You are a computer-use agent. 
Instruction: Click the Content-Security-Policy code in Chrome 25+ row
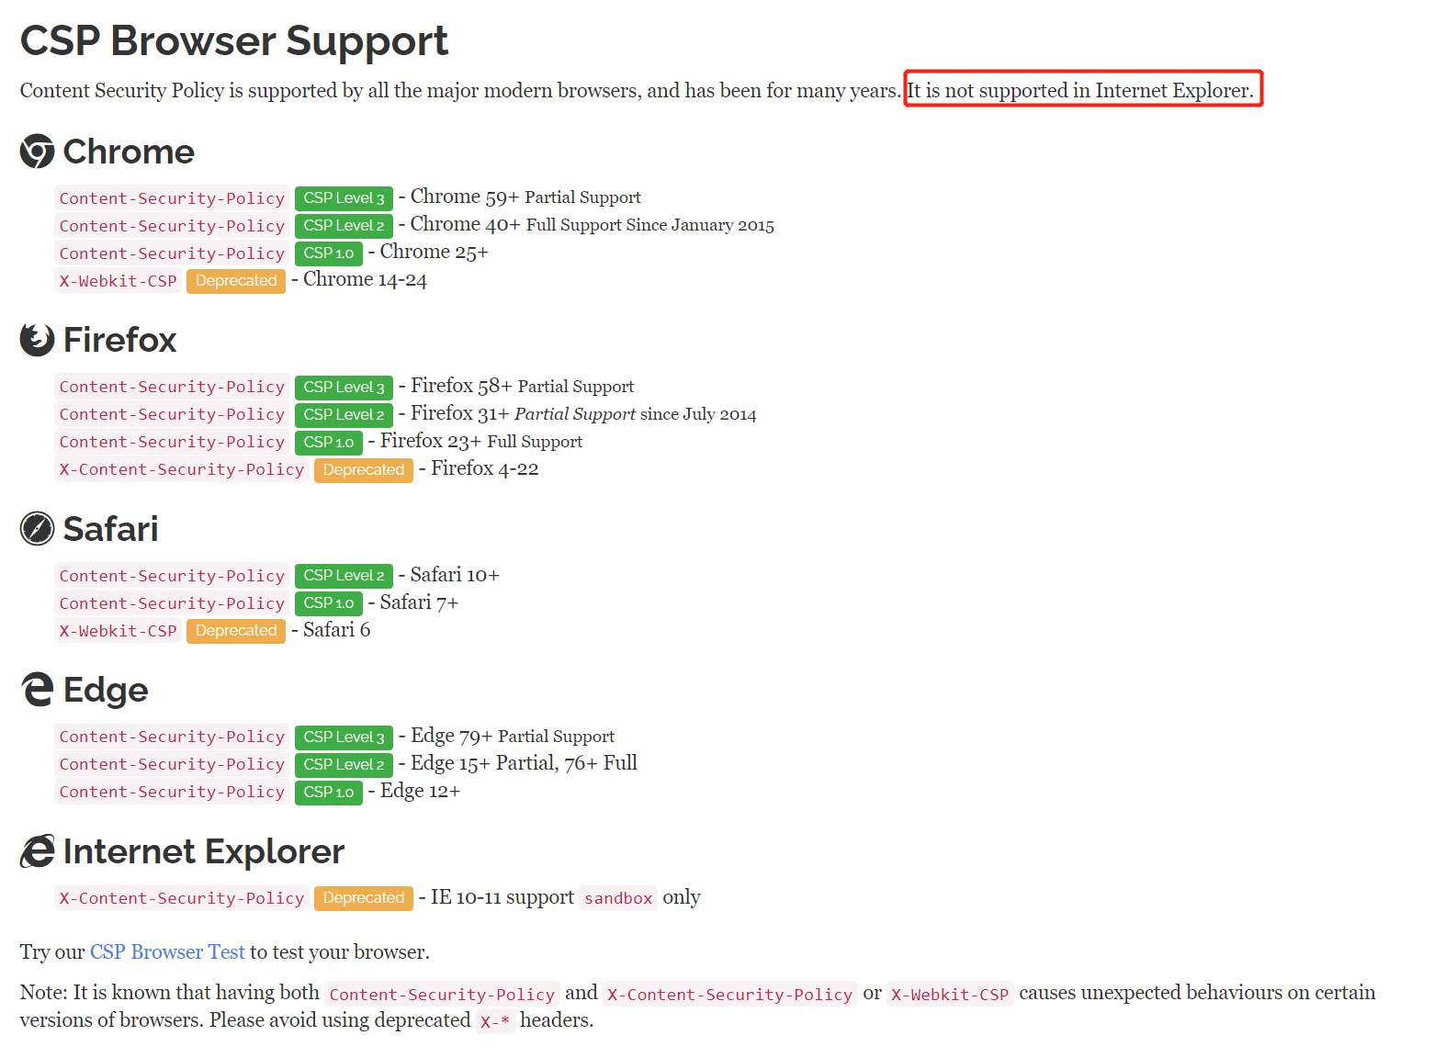click(x=172, y=253)
